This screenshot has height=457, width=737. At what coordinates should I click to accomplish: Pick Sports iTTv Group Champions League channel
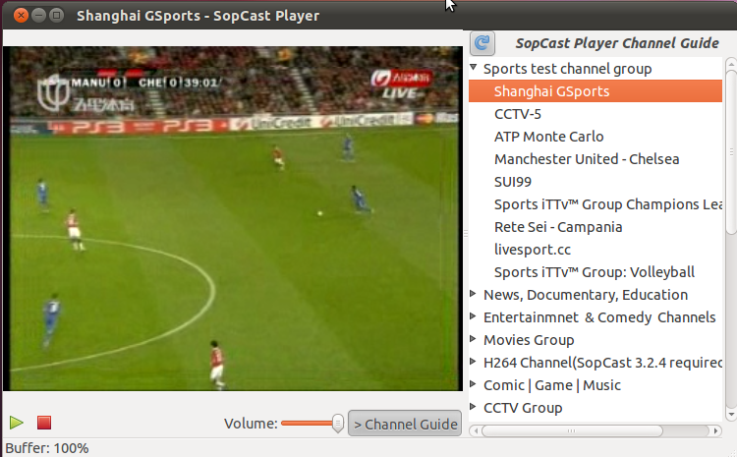click(x=595, y=204)
